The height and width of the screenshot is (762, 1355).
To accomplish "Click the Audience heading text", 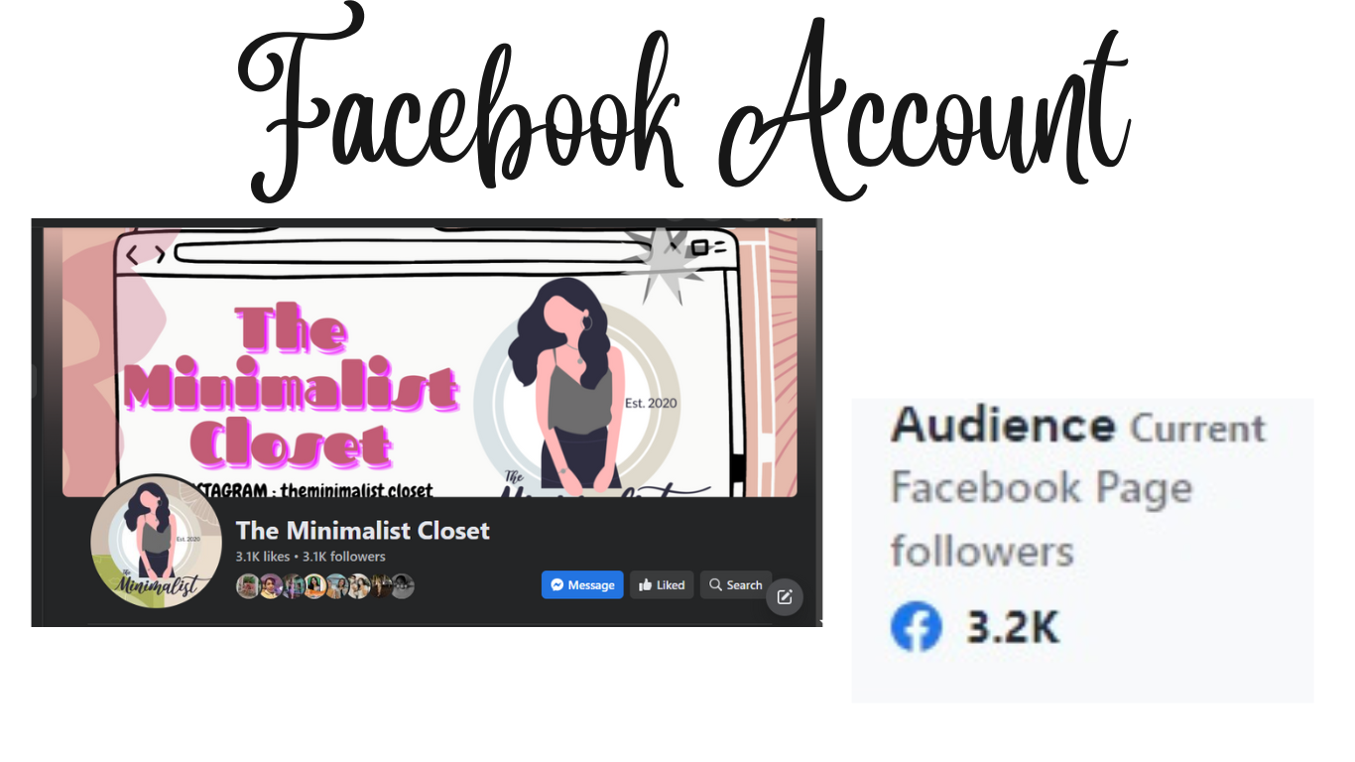I will pos(1002,426).
